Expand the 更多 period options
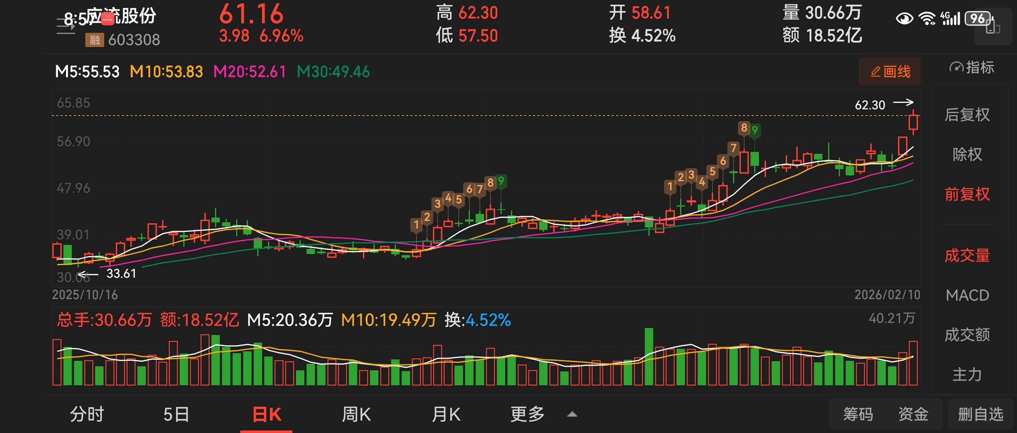Screen dimensions: 1017x433 527,414
